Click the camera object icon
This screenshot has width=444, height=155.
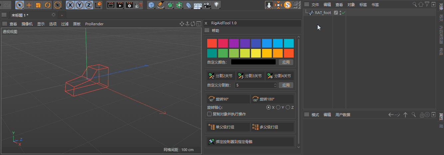(x=207, y=5)
